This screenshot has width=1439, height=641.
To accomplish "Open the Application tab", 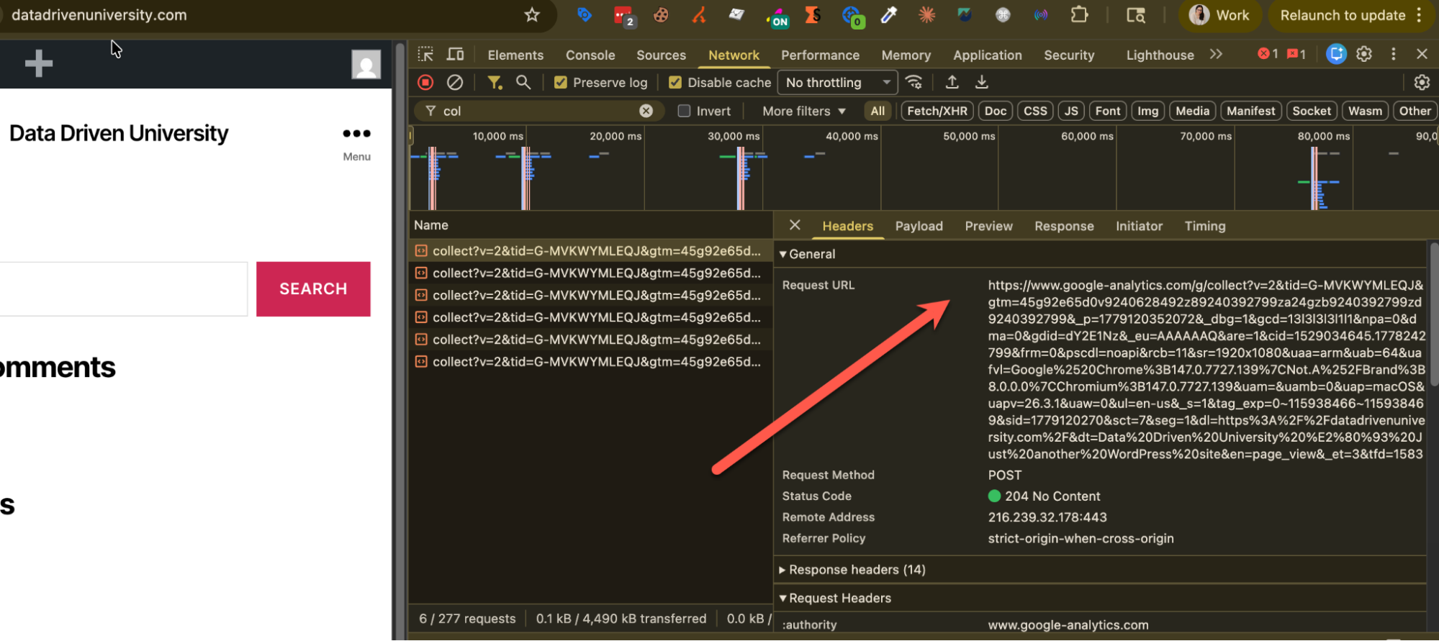I will pyautogui.click(x=988, y=55).
